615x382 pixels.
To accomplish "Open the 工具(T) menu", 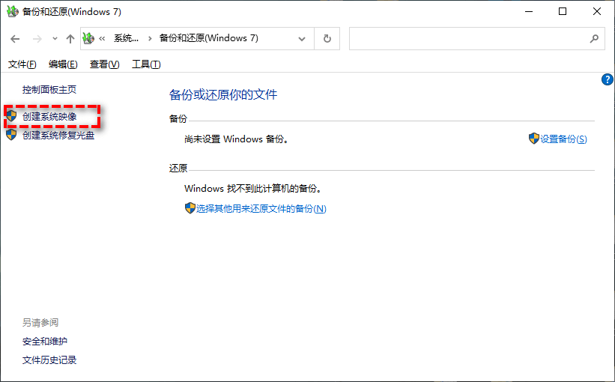I will click(146, 64).
